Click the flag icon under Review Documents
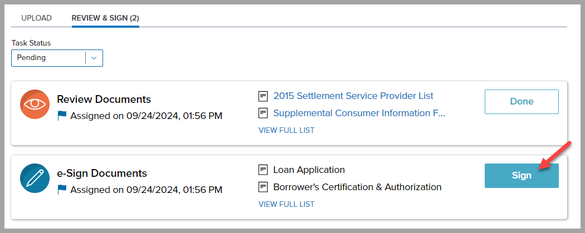Image resolution: width=585 pixels, height=233 pixels. pos(62,116)
